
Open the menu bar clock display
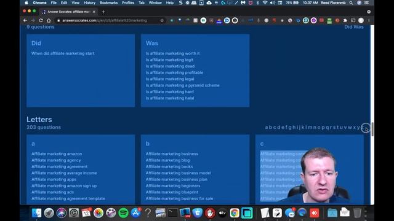[x=310, y=2]
